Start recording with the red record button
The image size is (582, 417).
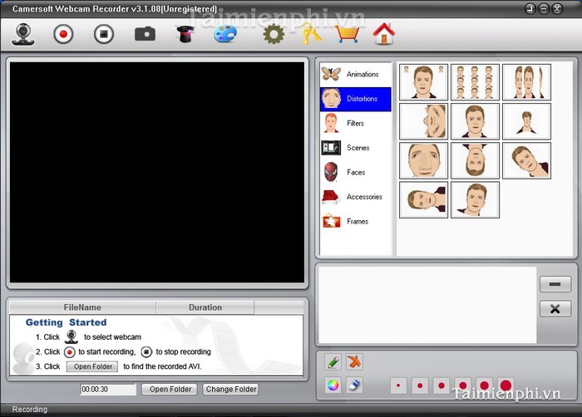click(x=63, y=34)
